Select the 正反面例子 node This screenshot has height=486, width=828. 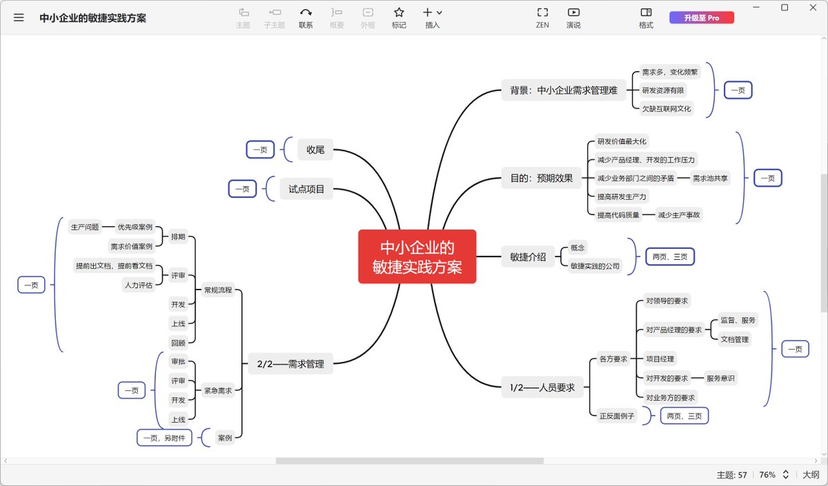[x=617, y=416]
